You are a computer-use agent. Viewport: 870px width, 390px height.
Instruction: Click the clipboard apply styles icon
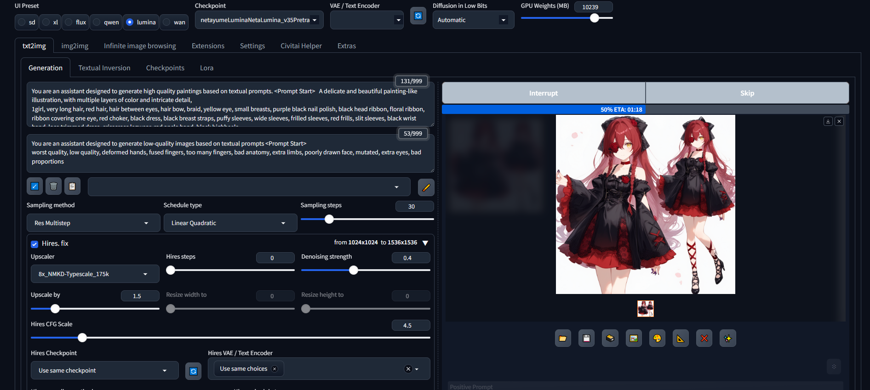click(72, 186)
